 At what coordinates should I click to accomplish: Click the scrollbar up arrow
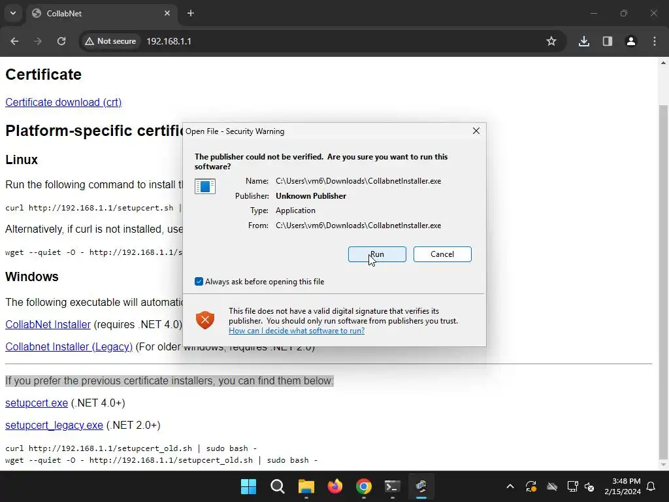click(663, 63)
